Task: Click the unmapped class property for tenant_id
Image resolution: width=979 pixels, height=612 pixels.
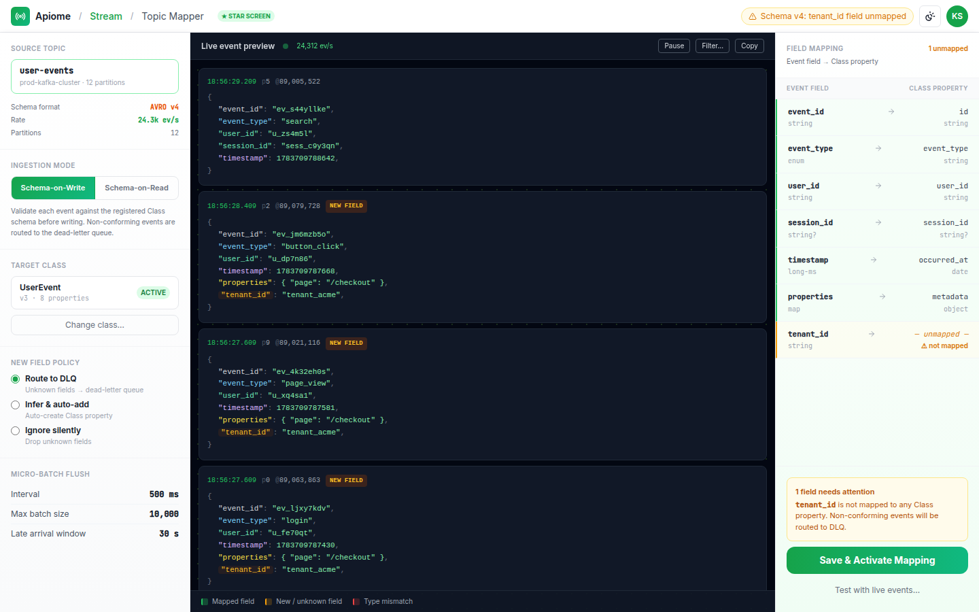Action: point(942,334)
